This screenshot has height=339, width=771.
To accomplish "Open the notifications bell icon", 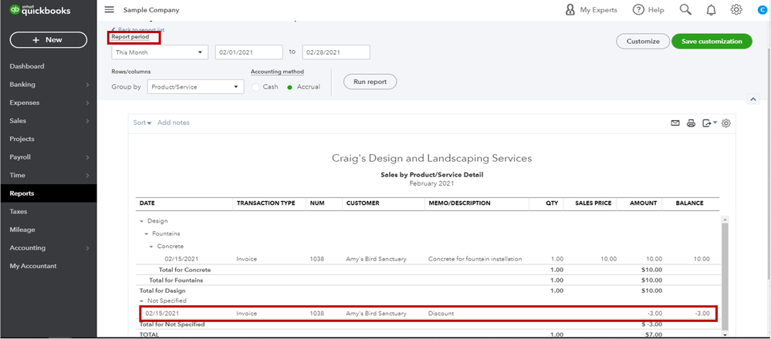I will (711, 10).
